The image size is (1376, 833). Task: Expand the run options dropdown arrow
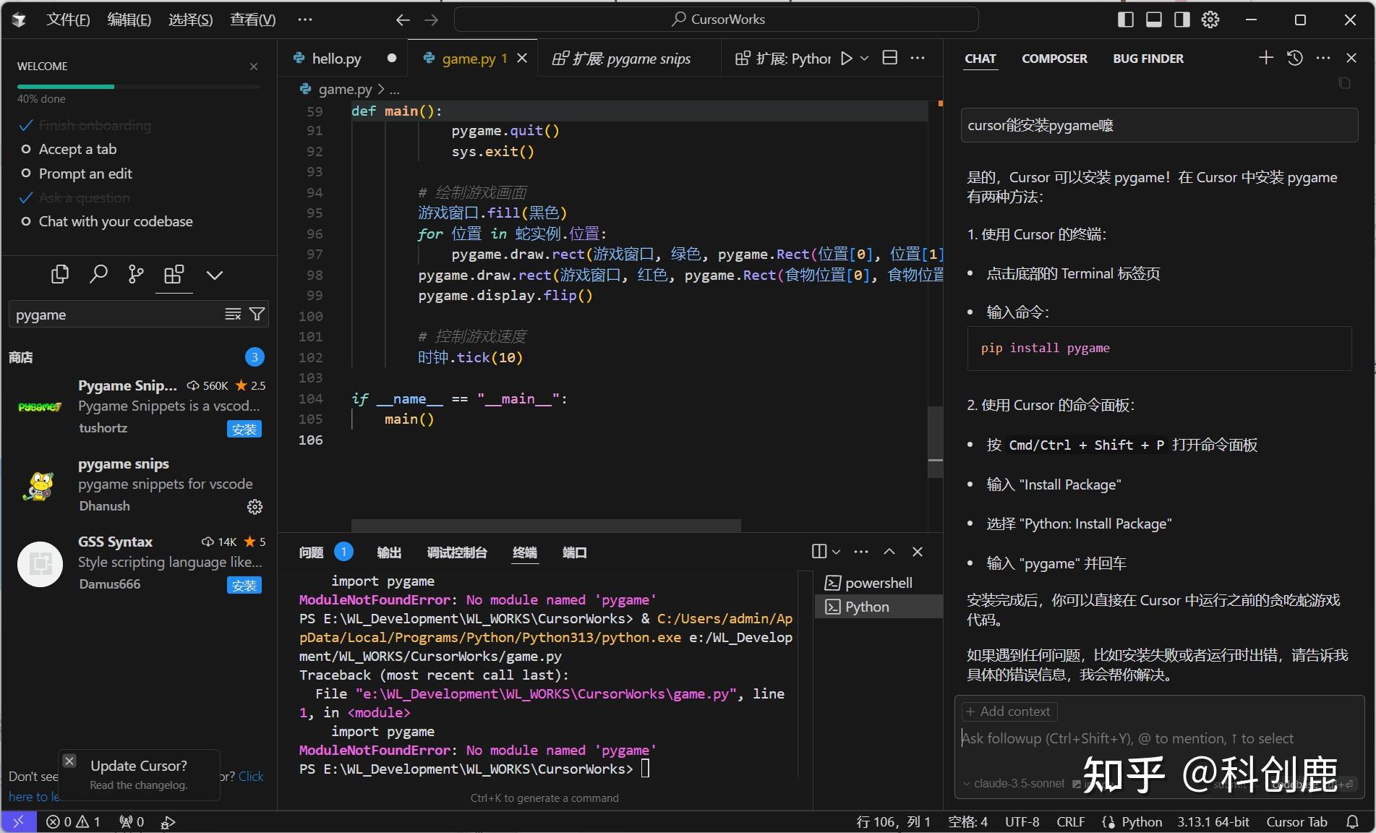(865, 59)
